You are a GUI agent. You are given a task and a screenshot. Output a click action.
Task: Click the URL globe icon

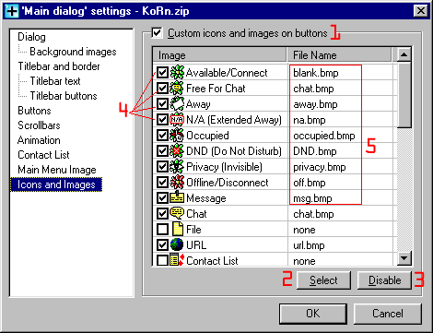177,244
